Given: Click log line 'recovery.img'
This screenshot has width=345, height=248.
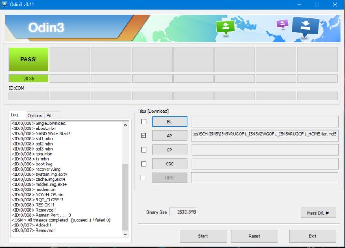Looking at the screenshot, I should [x=36, y=169].
